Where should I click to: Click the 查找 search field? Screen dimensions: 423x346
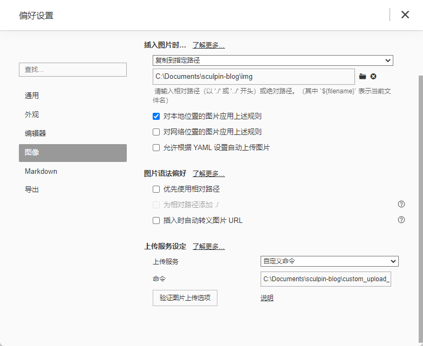click(x=73, y=70)
